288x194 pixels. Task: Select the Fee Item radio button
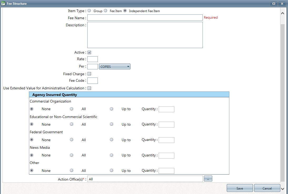pos(105,11)
